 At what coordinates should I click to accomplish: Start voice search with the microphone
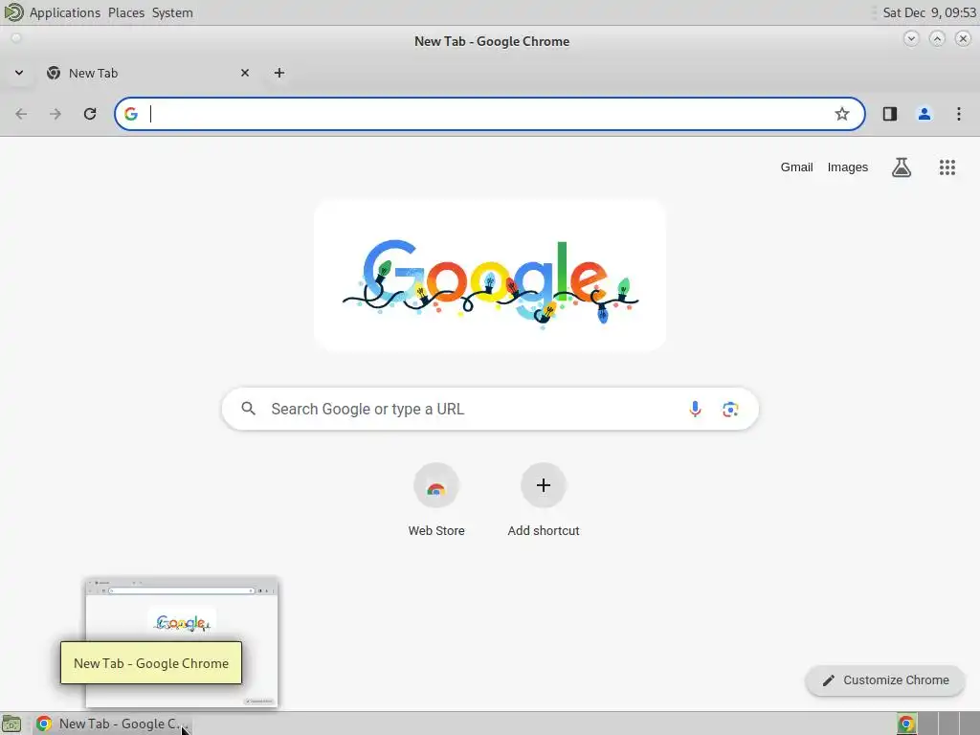695,409
